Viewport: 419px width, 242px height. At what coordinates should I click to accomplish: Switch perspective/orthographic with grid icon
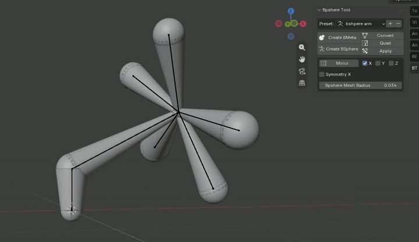tap(302, 83)
